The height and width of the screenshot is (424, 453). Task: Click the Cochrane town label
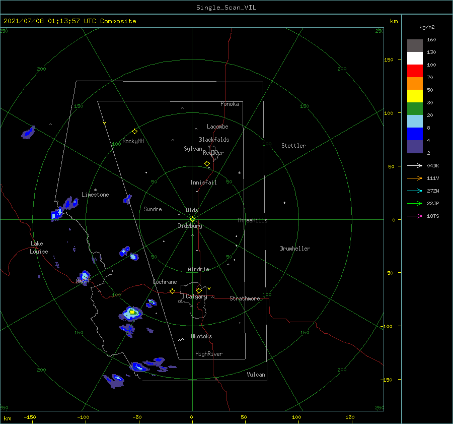(165, 282)
